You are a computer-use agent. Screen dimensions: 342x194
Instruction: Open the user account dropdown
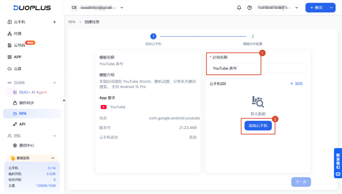278,8
